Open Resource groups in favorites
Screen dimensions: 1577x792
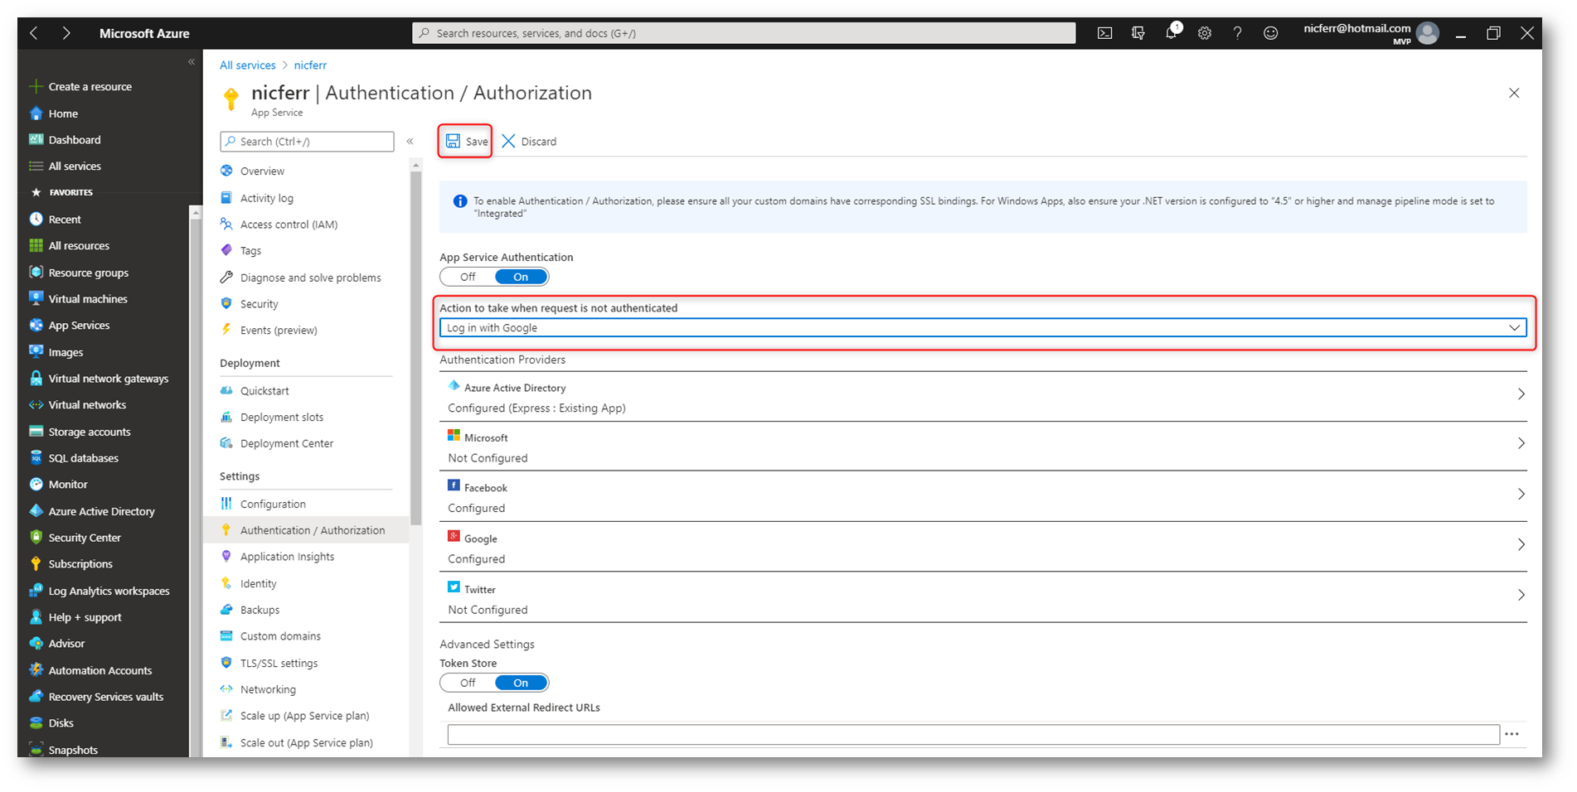tap(88, 273)
